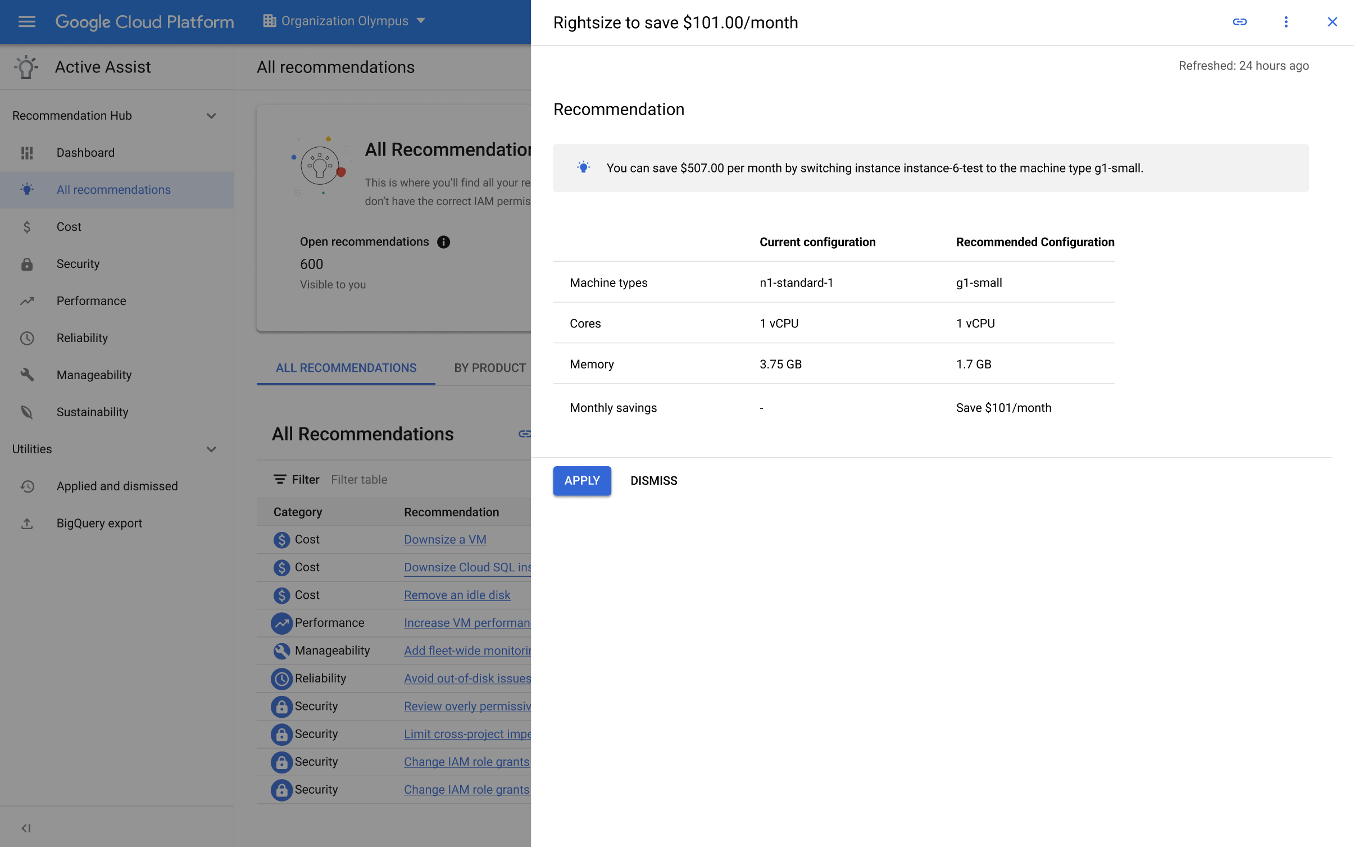
Task: Click the Security lock icon in sidebar
Action: click(28, 263)
